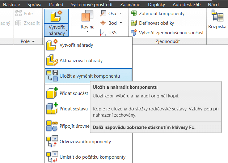Select Uložit a vyměnit komponentu menu item
Screen dimensions: 228x163
88,76
